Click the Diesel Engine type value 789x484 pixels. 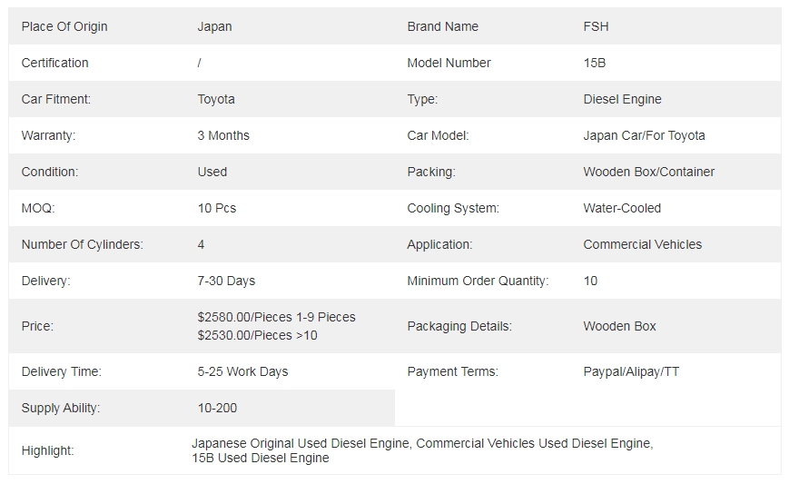622,99
